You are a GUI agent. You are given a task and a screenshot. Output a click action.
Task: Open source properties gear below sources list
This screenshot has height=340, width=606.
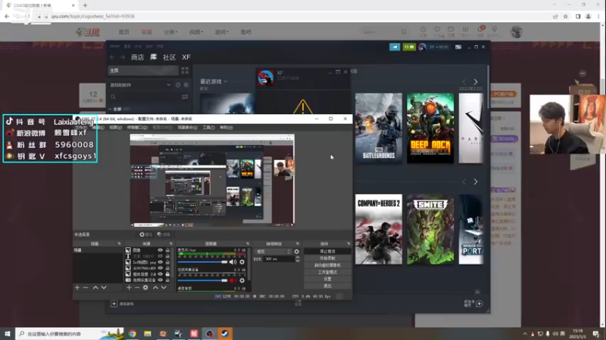click(145, 288)
